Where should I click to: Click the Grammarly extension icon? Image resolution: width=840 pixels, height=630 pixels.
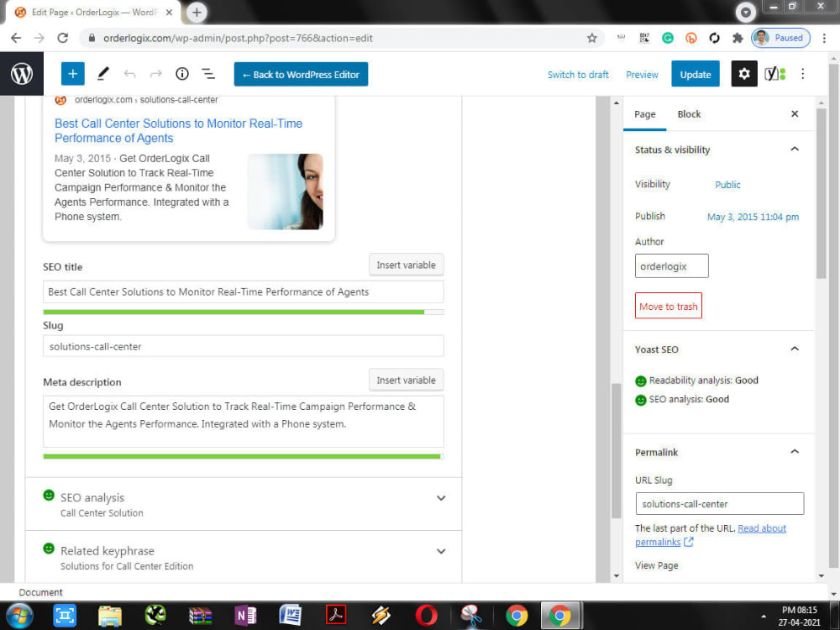point(668,38)
